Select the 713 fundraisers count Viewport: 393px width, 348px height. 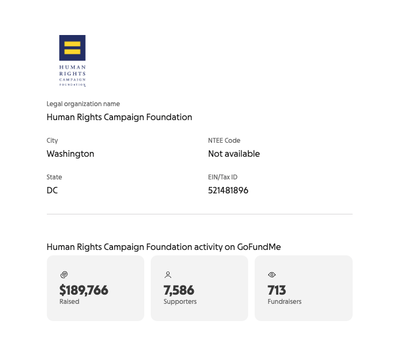click(x=277, y=290)
